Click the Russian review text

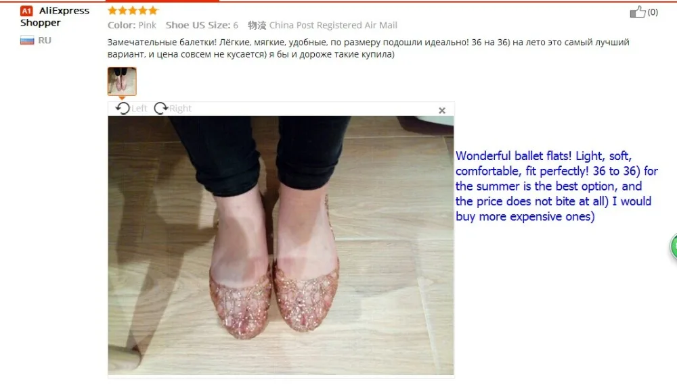368,48
